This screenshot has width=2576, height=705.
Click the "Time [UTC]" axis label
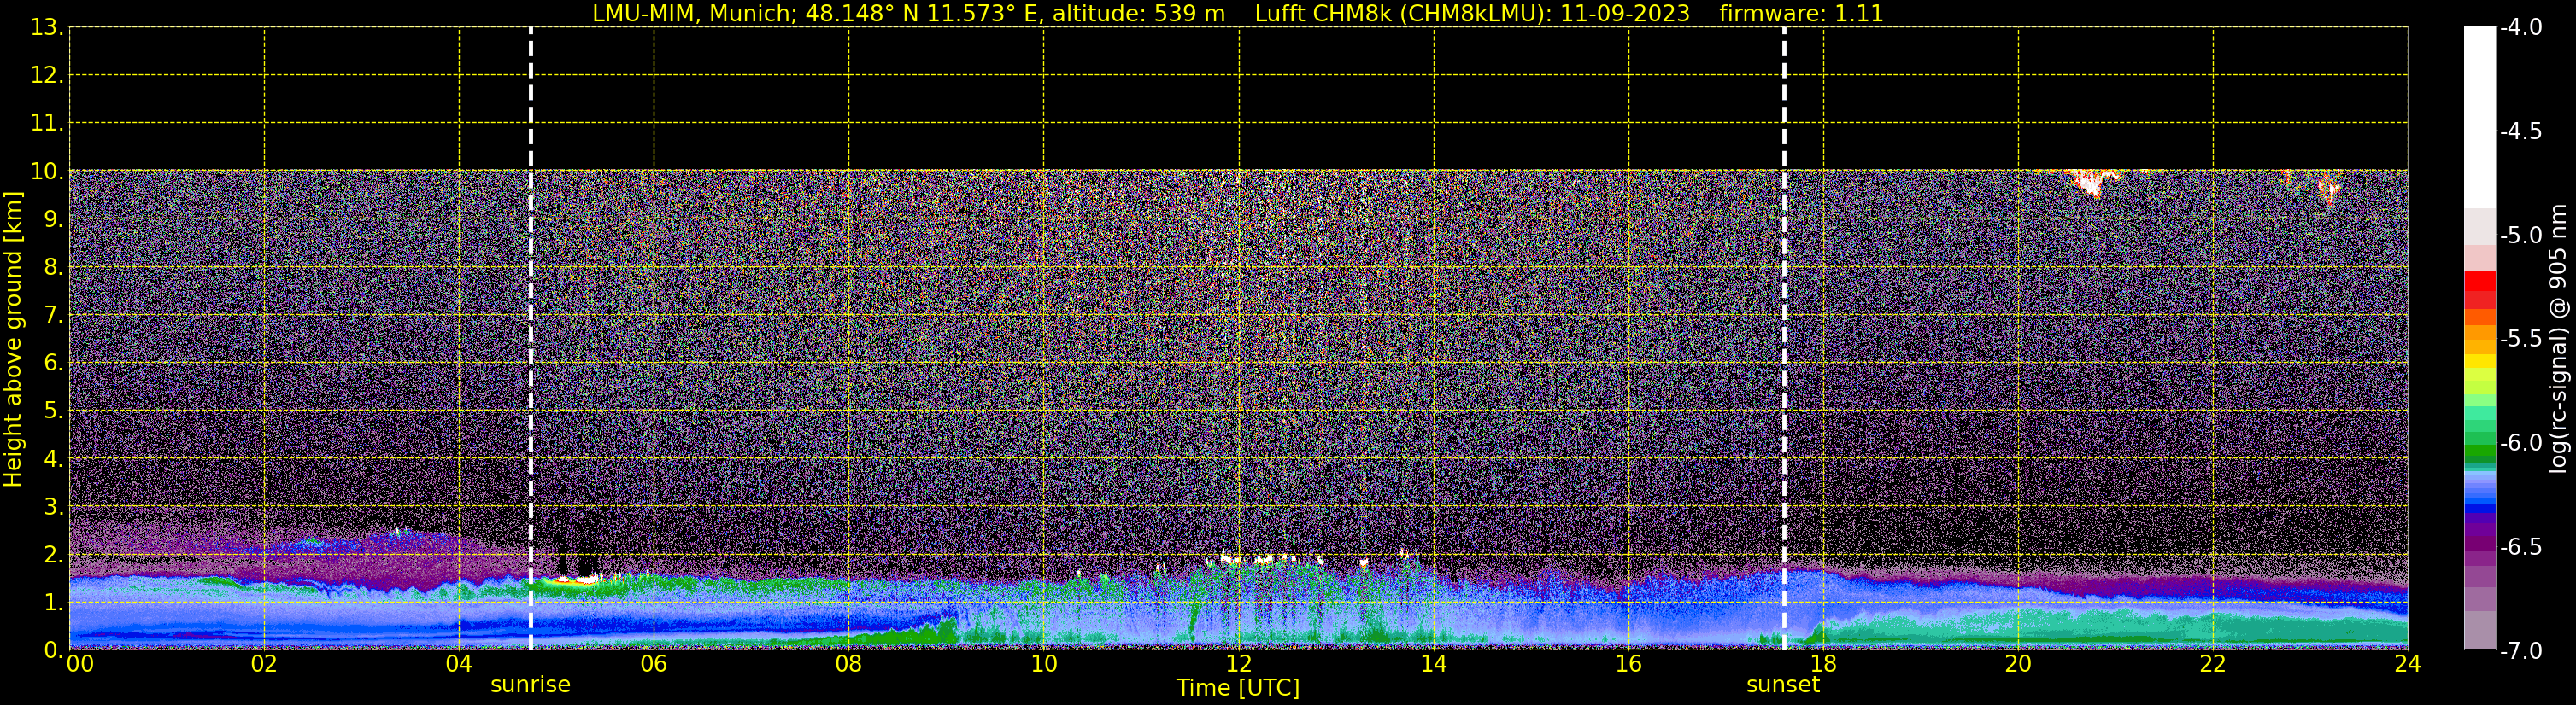(1238, 688)
